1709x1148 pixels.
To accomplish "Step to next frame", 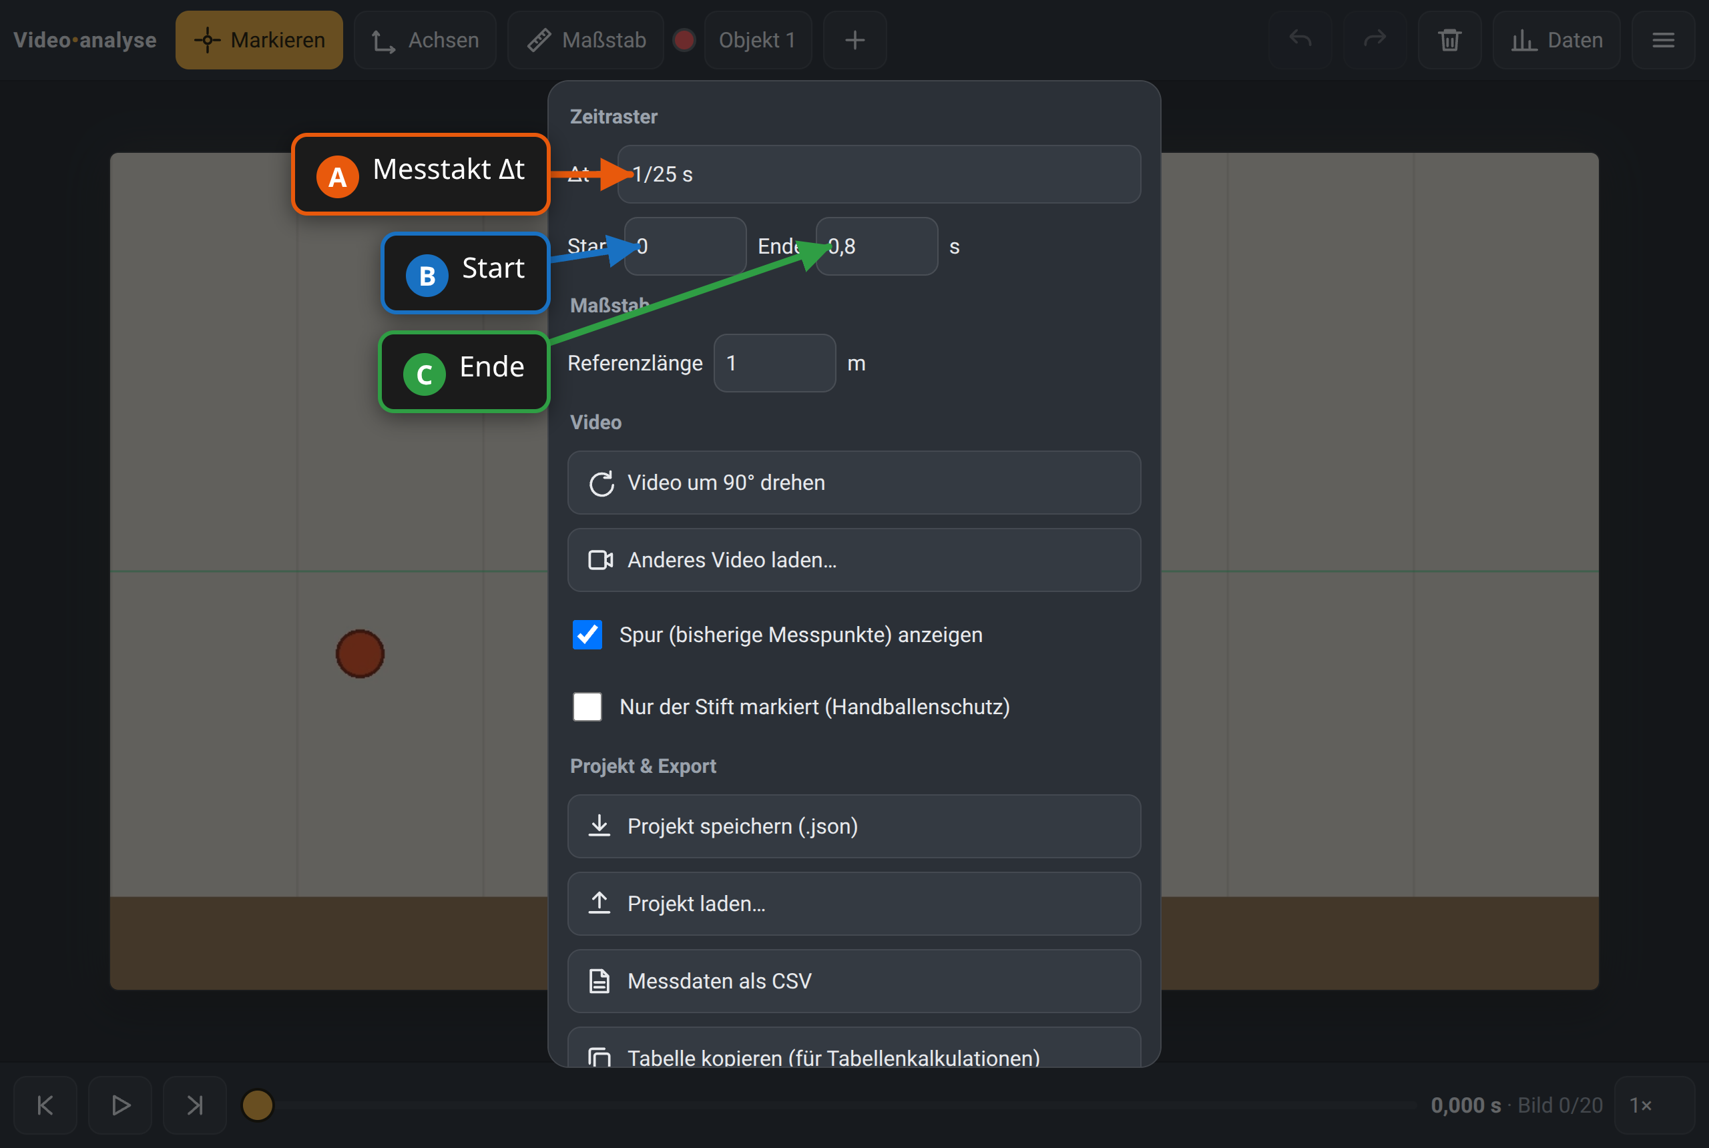I will tap(195, 1105).
